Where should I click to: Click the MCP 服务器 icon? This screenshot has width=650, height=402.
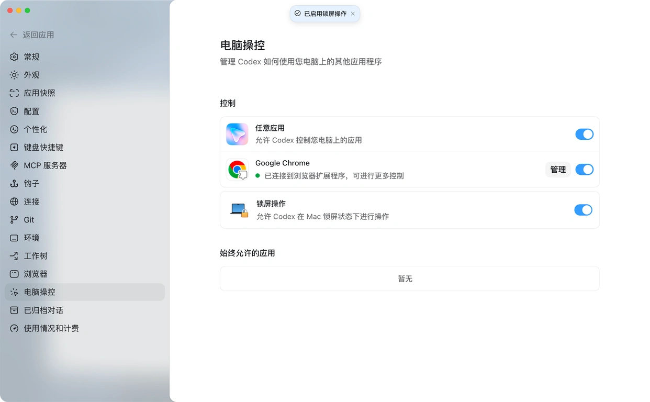(x=14, y=165)
